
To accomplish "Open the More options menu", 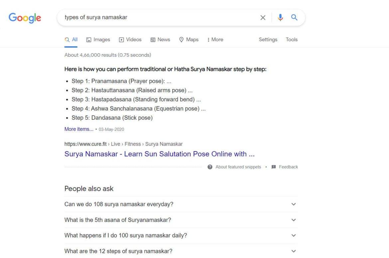I will 215,40.
